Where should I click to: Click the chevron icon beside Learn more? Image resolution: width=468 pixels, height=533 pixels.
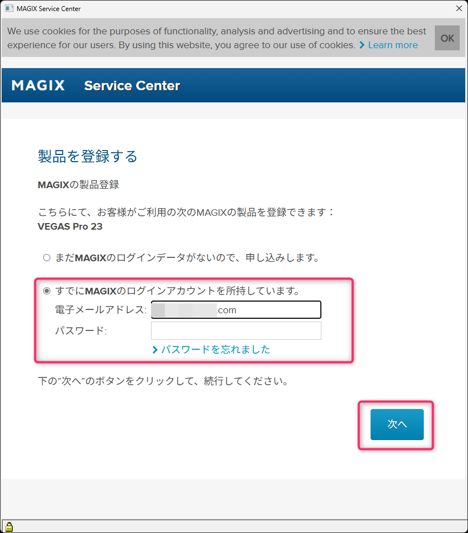tap(362, 45)
